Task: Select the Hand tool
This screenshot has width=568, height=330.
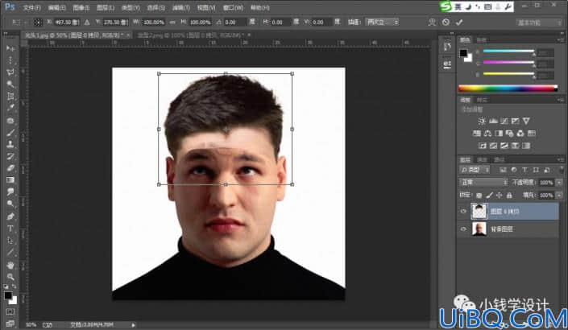Action: (x=10, y=266)
